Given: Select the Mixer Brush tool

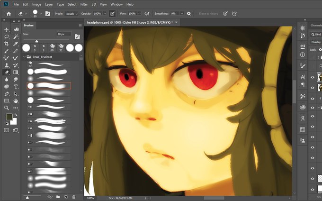Looking at the screenshot, I should coord(16,58).
